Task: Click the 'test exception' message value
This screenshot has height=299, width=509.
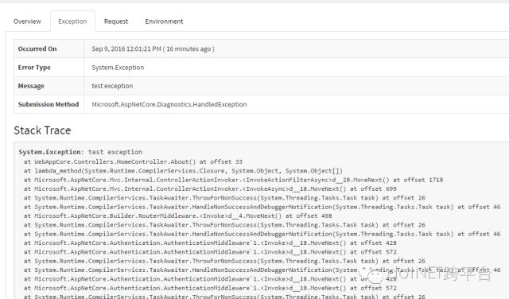Action: [112, 86]
